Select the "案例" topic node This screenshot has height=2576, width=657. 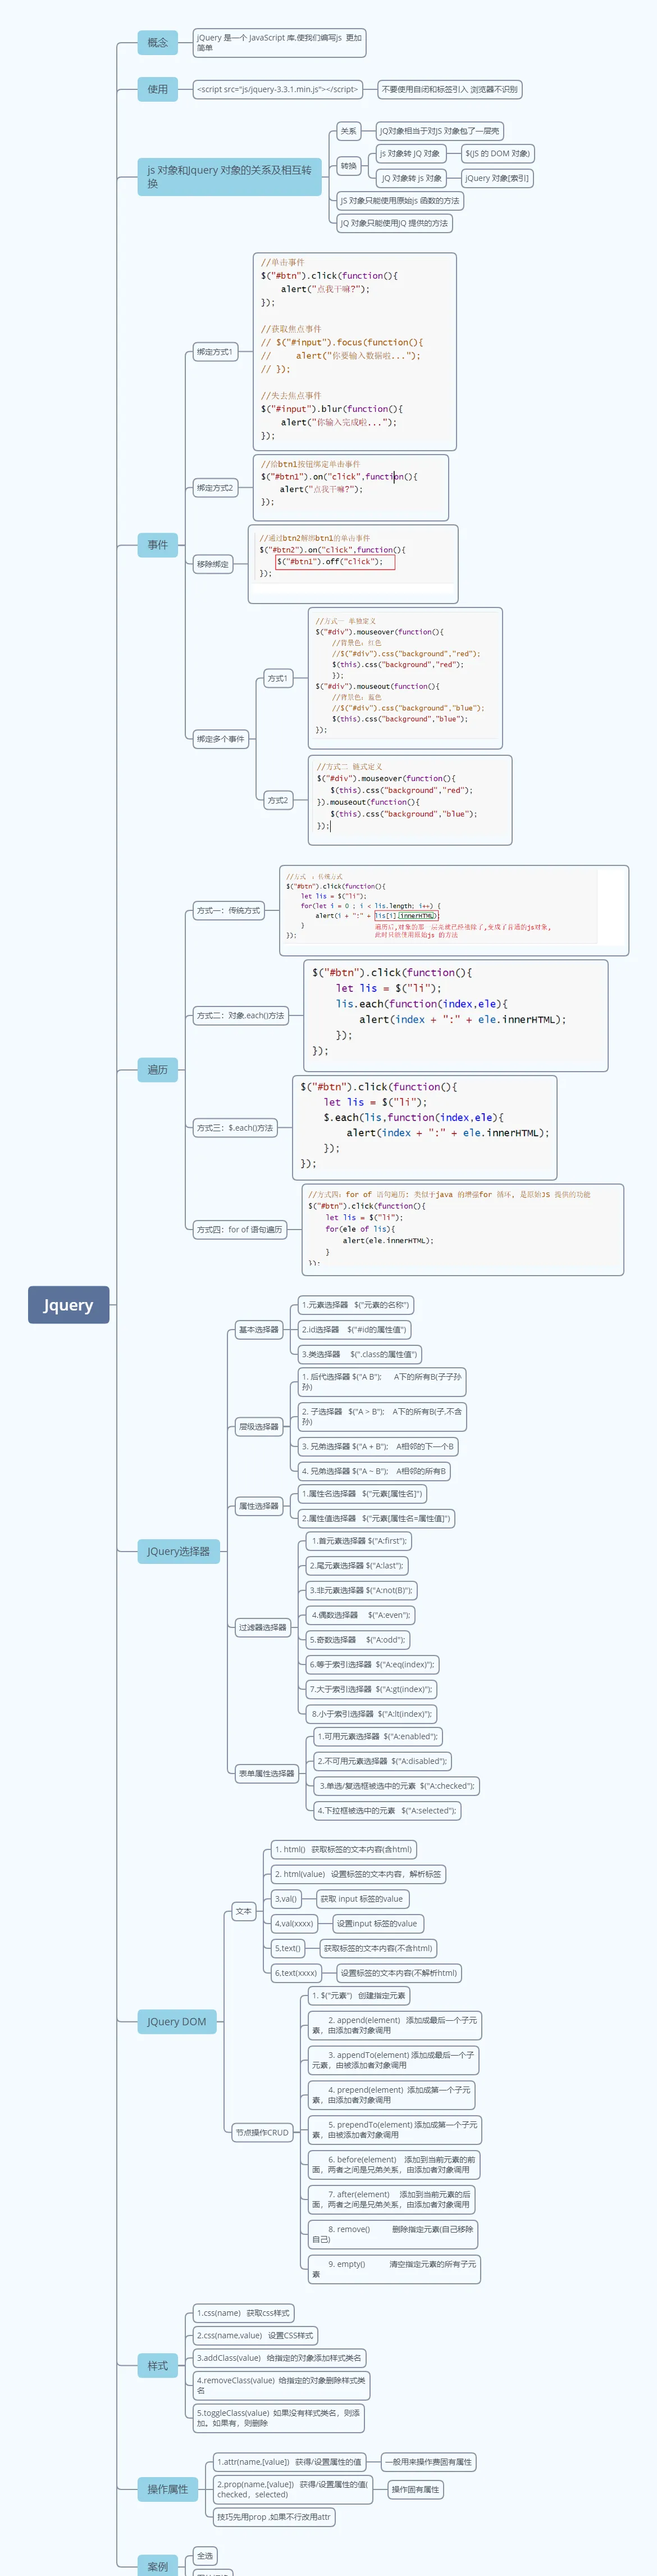[158, 2566]
